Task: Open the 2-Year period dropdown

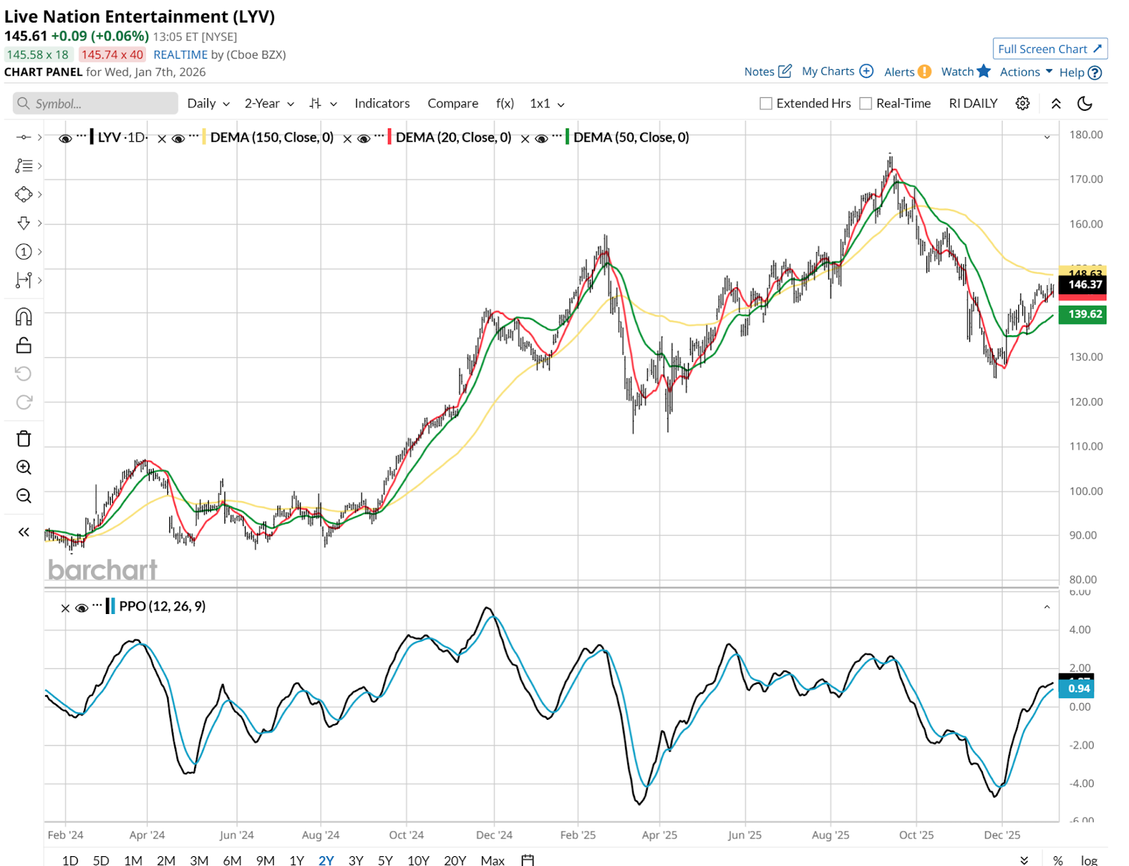Action: (269, 104)
